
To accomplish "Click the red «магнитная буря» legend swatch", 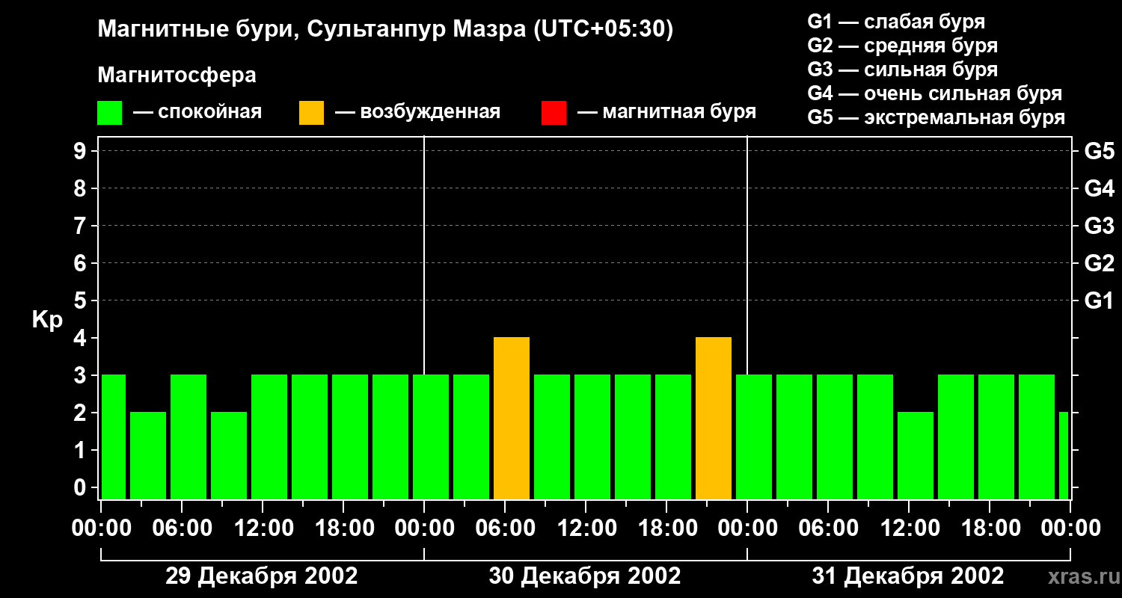I will click(554, 113).
